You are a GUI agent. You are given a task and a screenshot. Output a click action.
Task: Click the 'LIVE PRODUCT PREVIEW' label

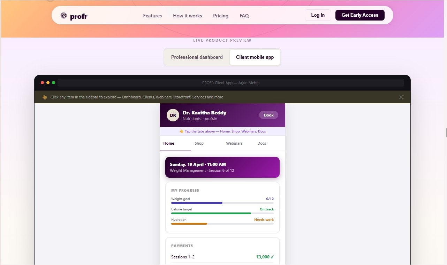coord(222,40)
